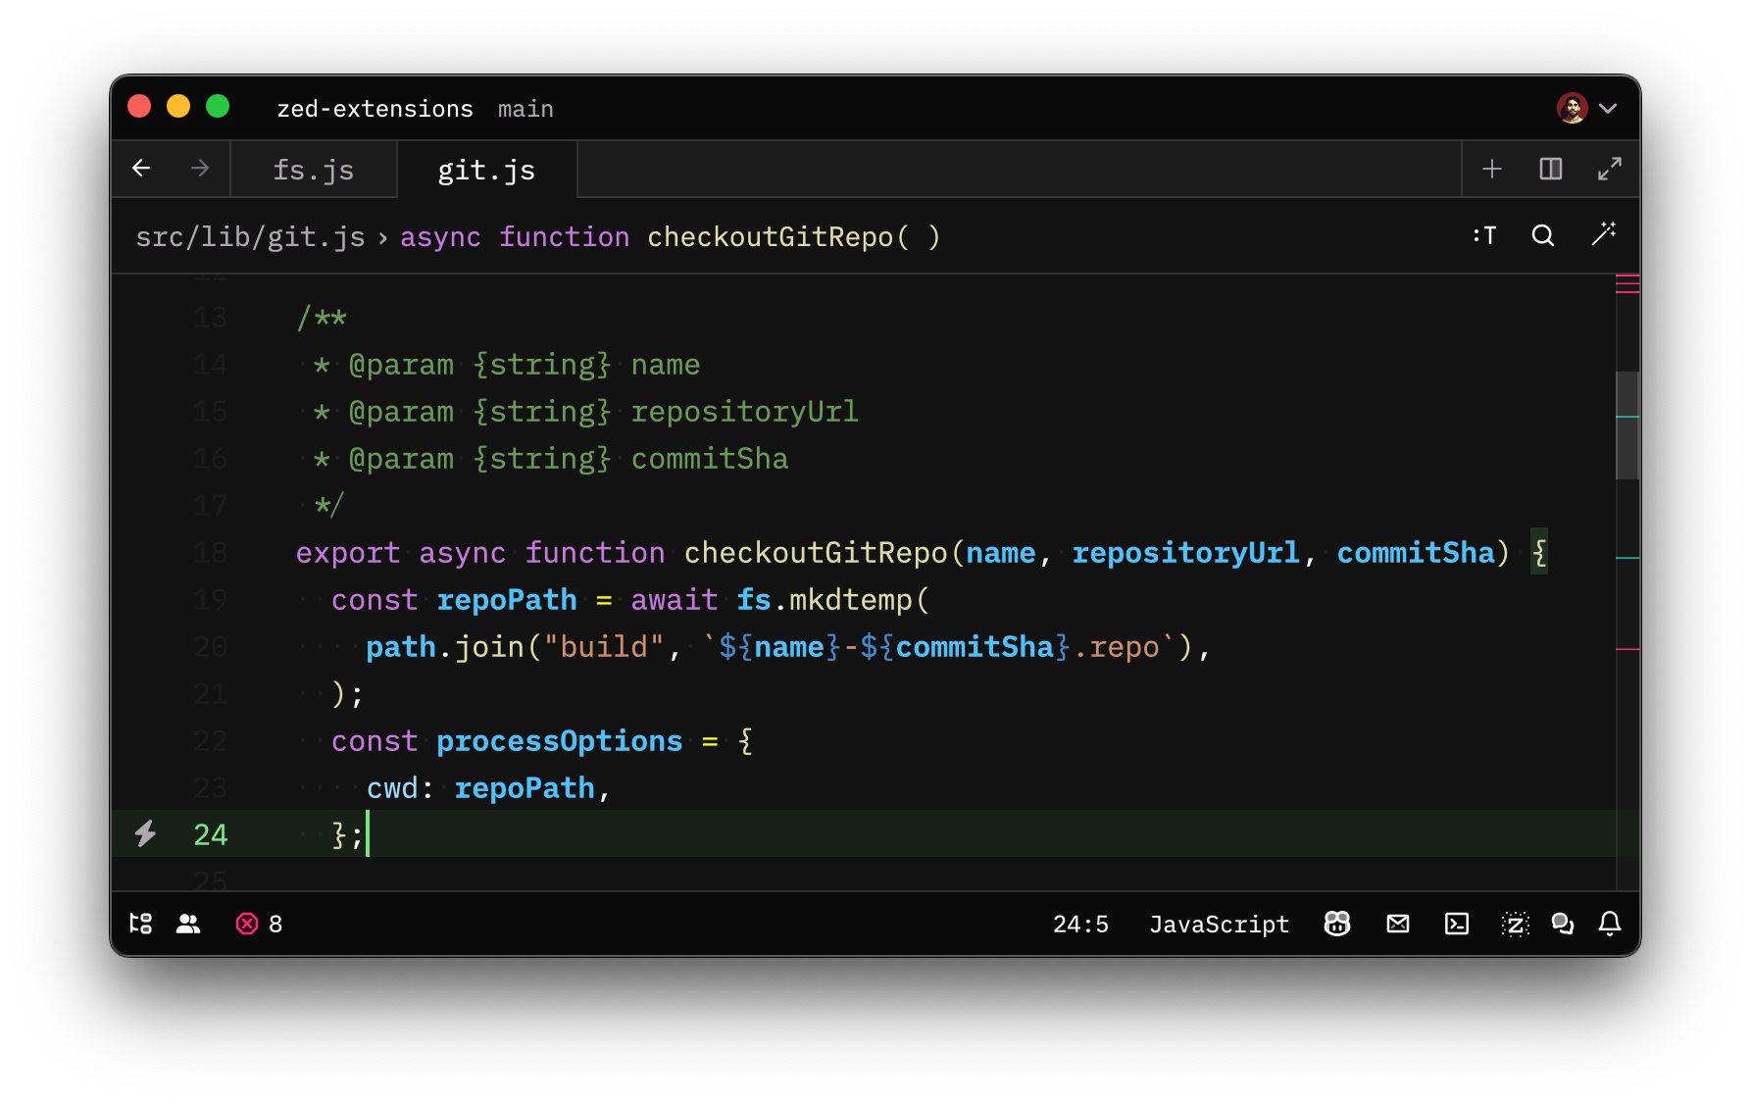Click cursor position 24:5
1751x1102 pixels.
(x=1080, y=925)
